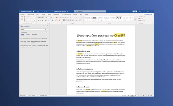Open the Arquivo menu
The width and height of the screenshot is (173, 106).
click(22, 14)
